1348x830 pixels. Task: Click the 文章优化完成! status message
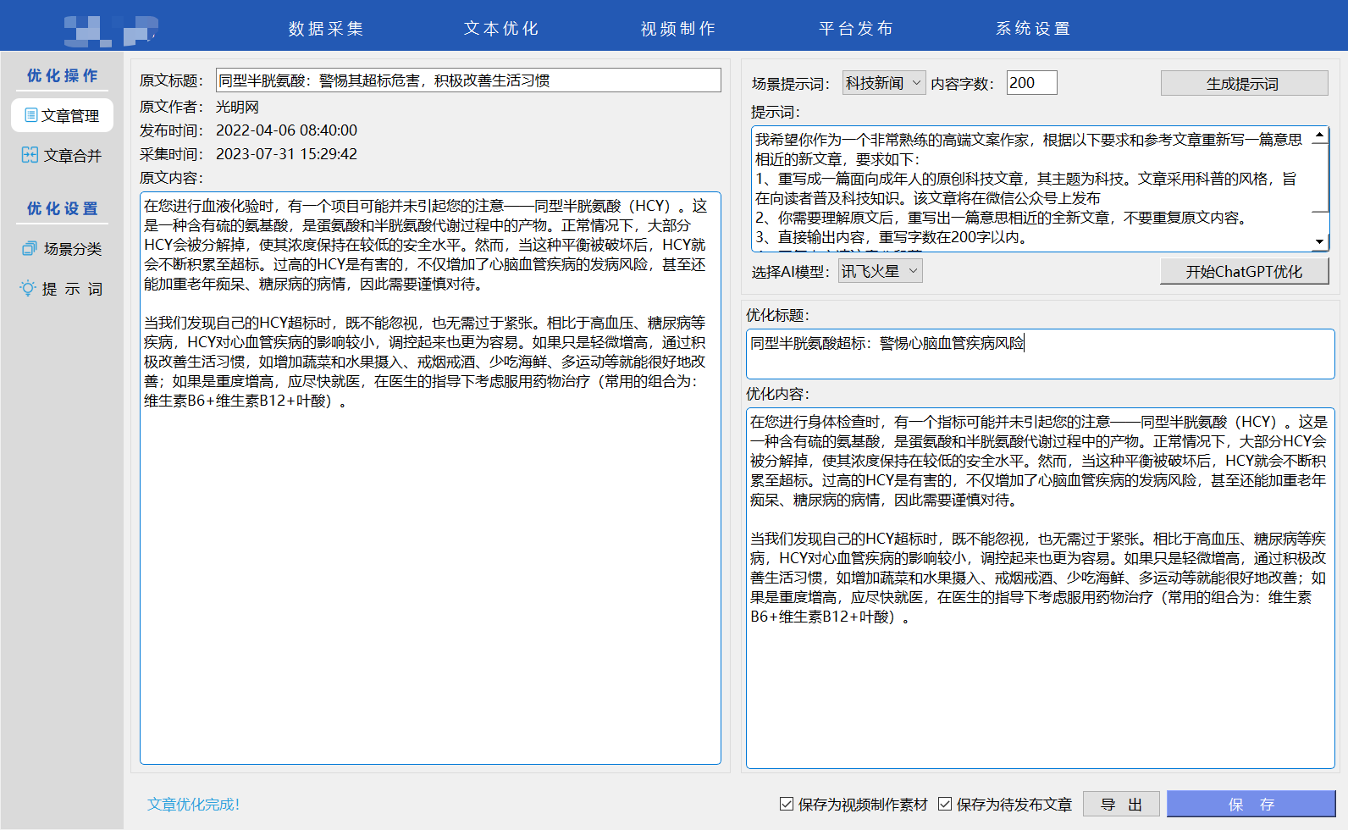click(193, 805)
